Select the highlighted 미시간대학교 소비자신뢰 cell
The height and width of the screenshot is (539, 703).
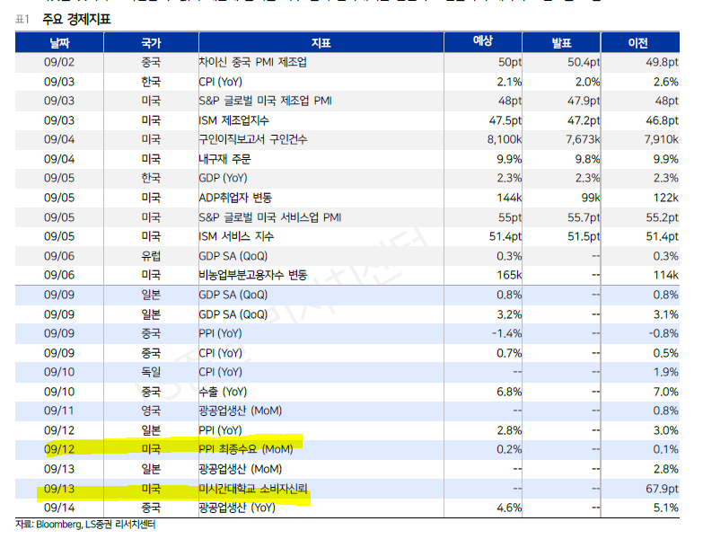pyautogui.click(x=255, y=489)
